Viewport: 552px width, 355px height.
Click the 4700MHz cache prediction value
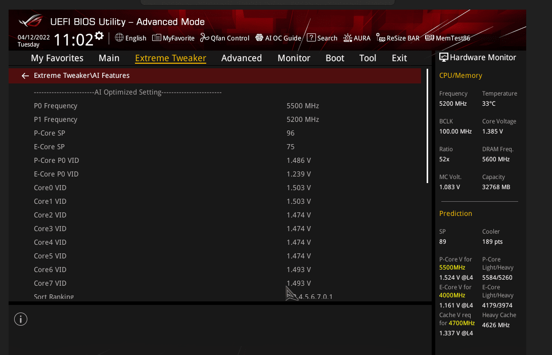point(462,323)
